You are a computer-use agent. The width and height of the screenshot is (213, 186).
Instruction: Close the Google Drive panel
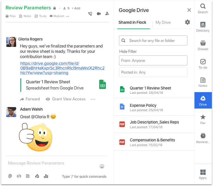pyautogui.click(x=189, y=10)
